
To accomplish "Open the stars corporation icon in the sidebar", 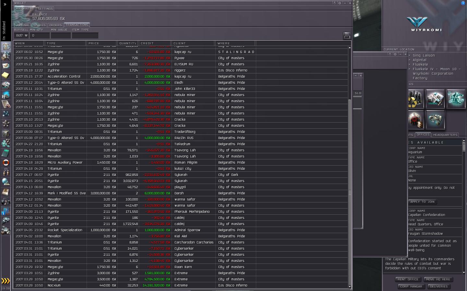I will 6,124.
